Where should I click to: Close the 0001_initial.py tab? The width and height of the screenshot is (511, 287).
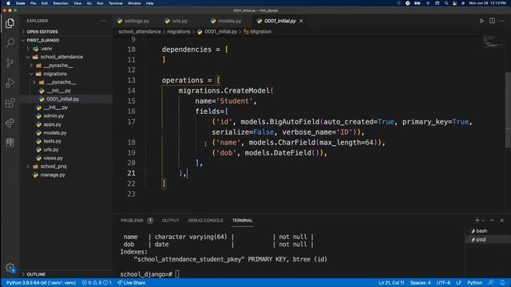coord(301,21)
